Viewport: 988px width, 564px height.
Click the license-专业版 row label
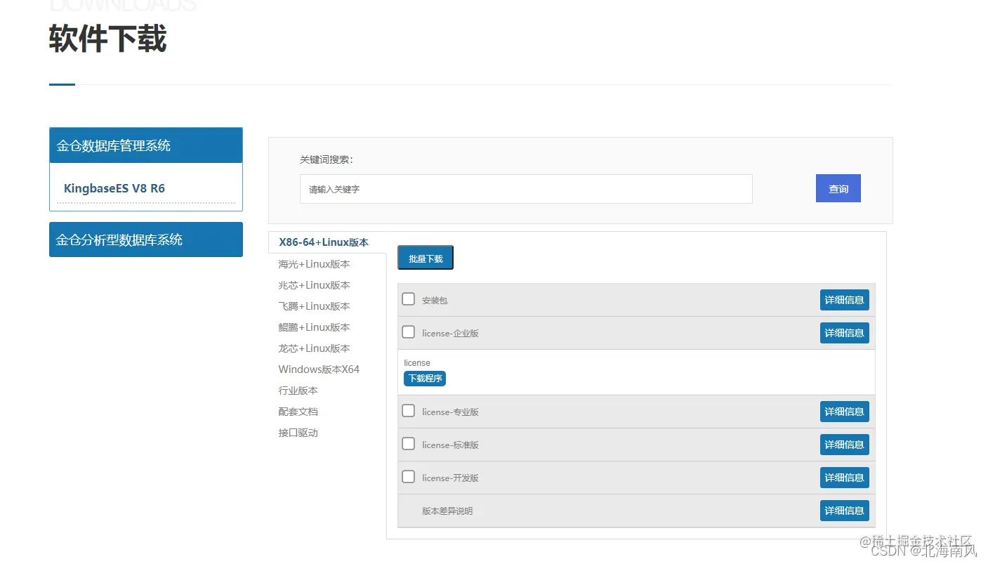pos(450,412)
